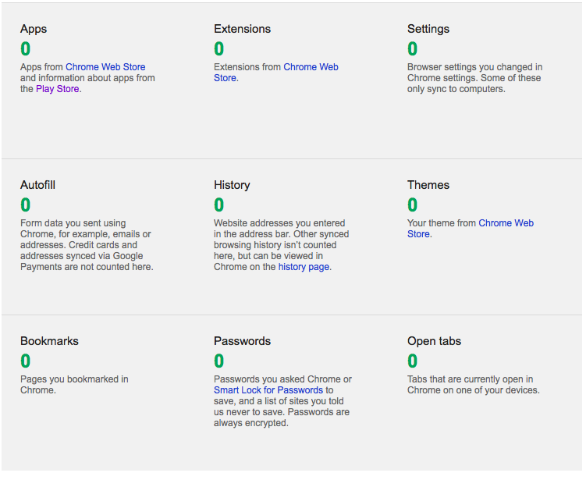
Task: Open Chrome Web Store link in Apps section
Action: 105,67
